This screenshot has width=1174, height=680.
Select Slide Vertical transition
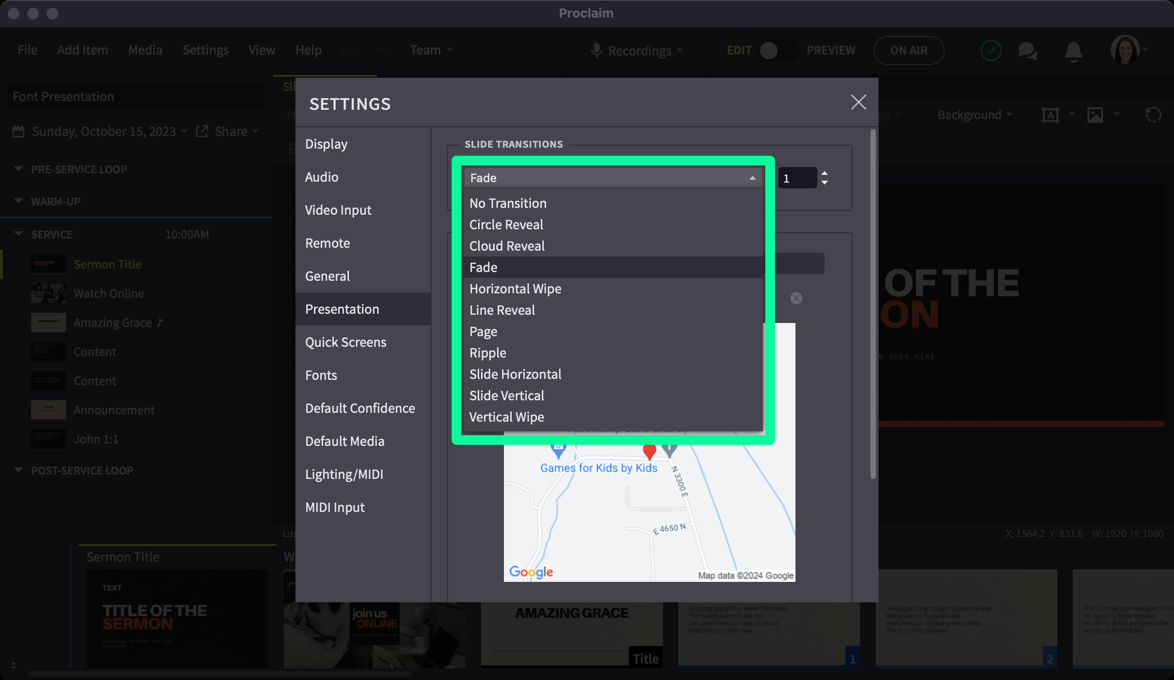tap(613, 395)
